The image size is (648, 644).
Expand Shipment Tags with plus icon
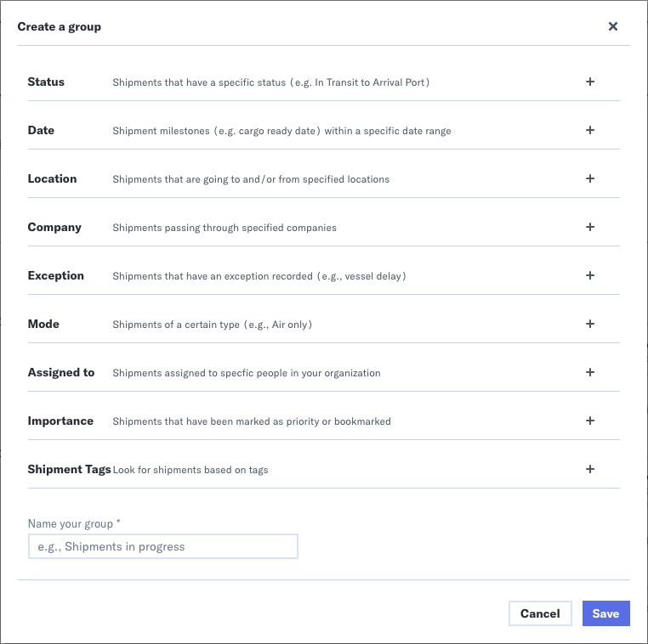click(x=590, y=470)
